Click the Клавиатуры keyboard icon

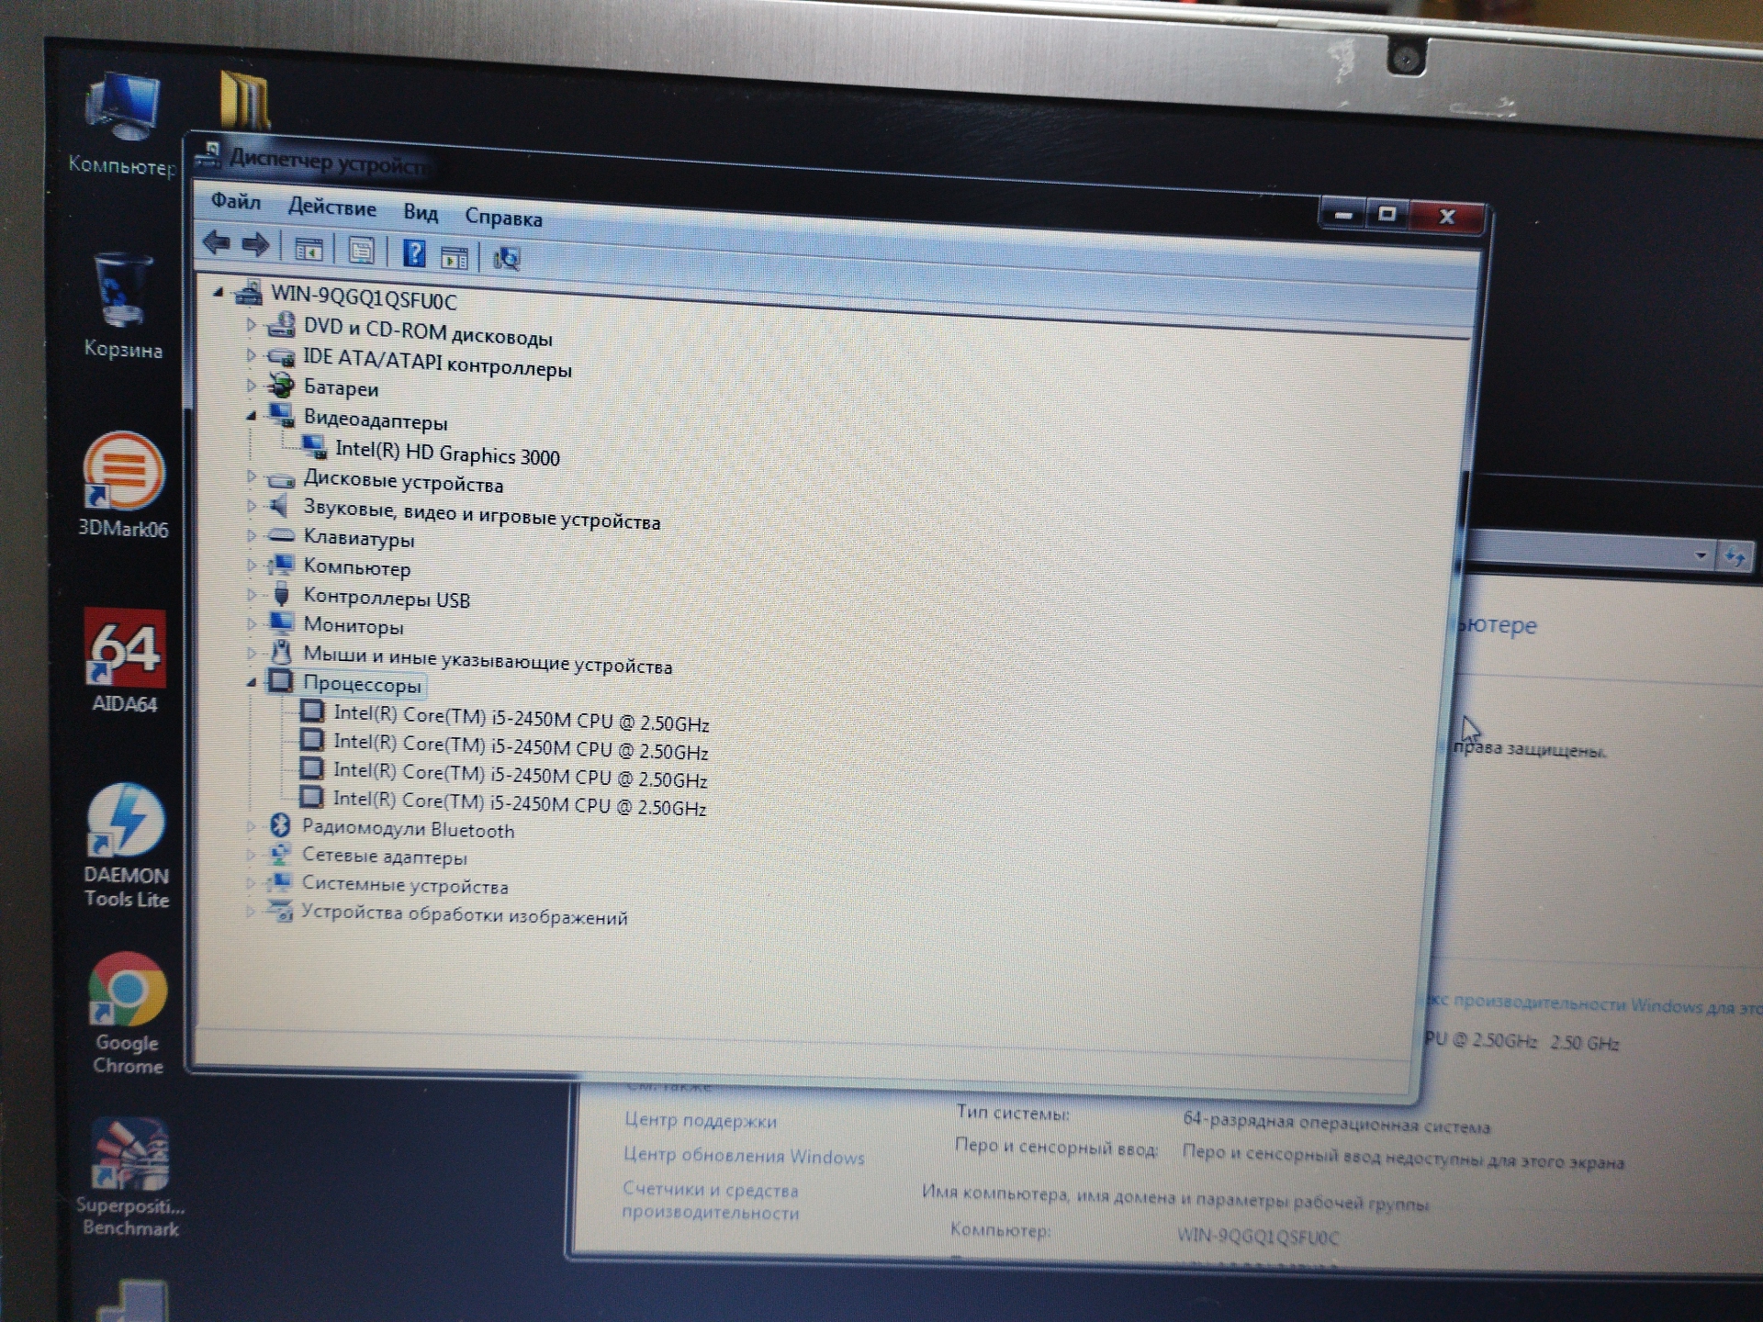coord(280,535)
